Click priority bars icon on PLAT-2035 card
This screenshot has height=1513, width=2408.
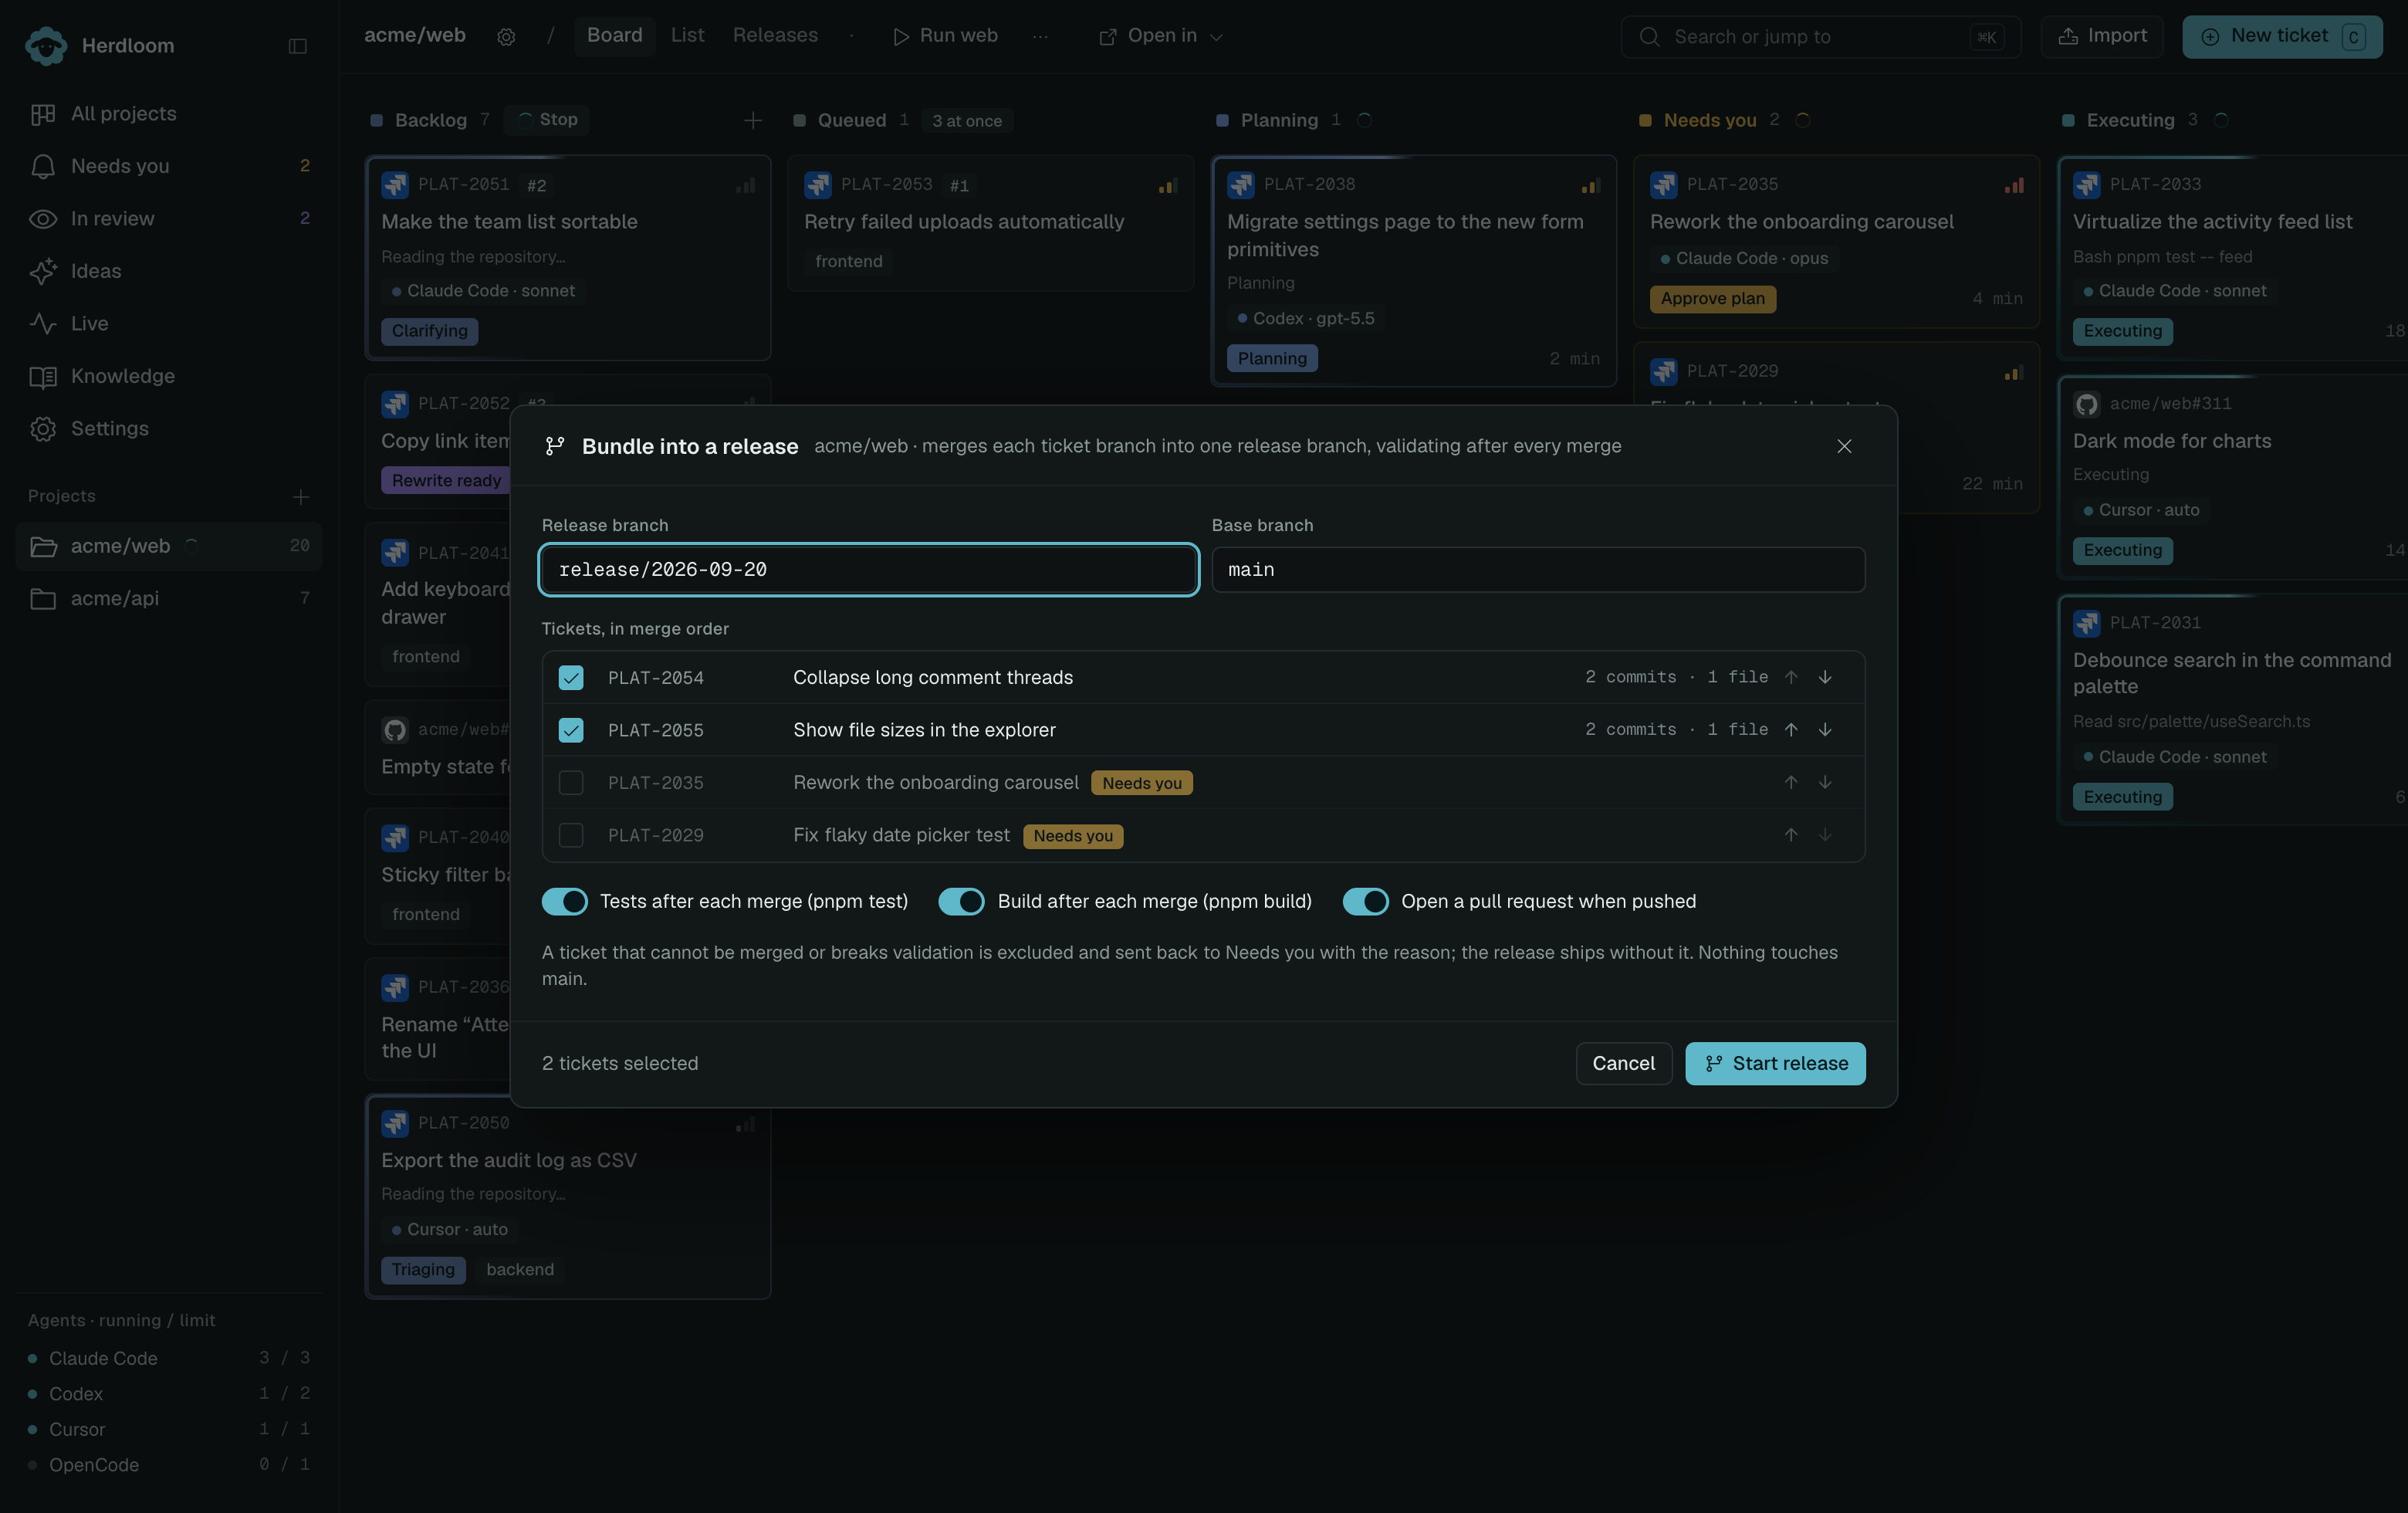(2013, 186)
